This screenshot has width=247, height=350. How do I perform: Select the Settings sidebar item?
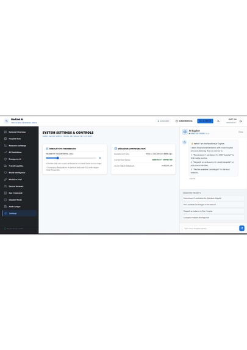(x=19, y=213)
